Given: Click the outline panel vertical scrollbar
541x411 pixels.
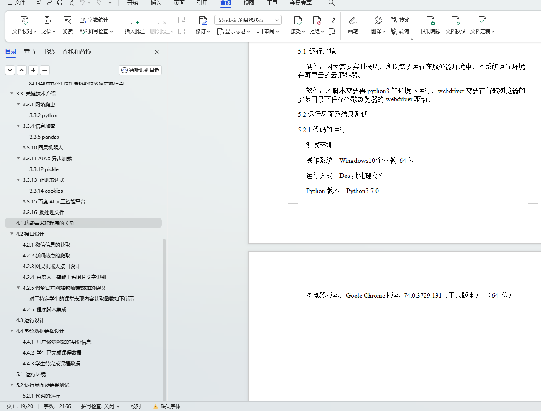Looking at the screenshot, I should (164, 320).
